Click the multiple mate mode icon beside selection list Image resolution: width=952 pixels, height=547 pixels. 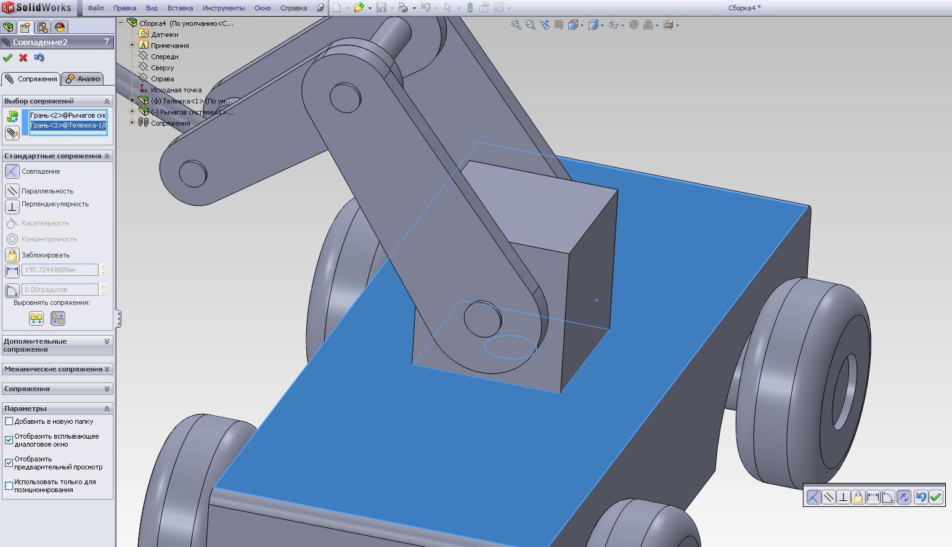pyautogui.click(x=12, y=132)
